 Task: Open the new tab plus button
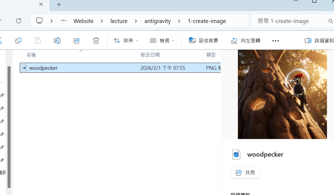point(59,5)
